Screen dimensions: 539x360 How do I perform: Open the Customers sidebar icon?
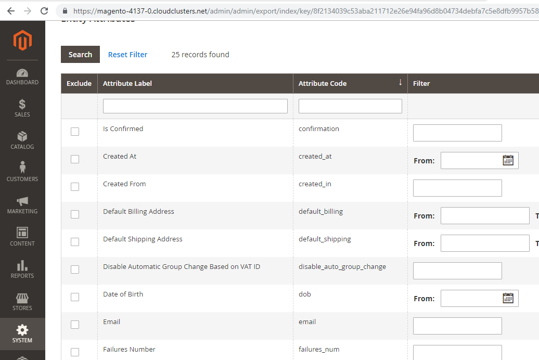pyautogui.click(x=22, y=169)
